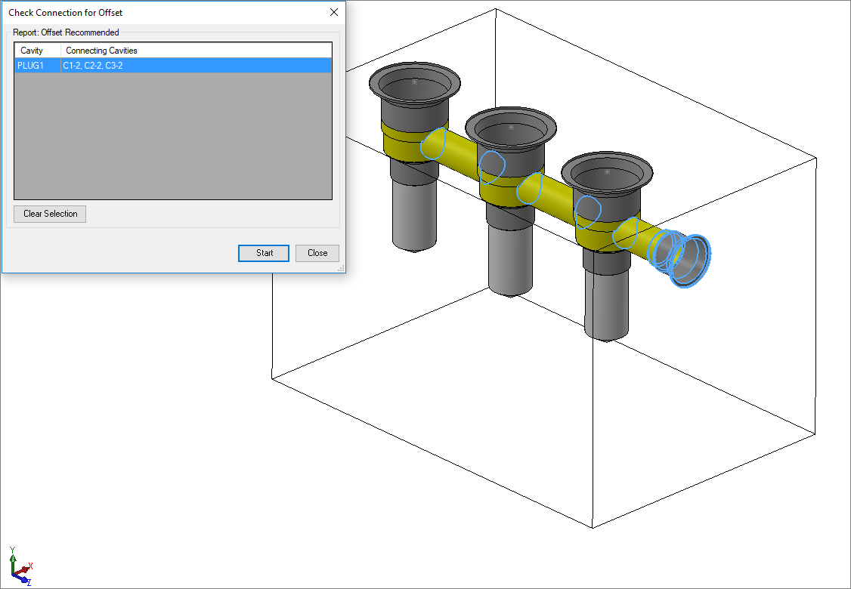
Task: Click the Check Connection for Offset title bar
Action: [x=151, y=12]
